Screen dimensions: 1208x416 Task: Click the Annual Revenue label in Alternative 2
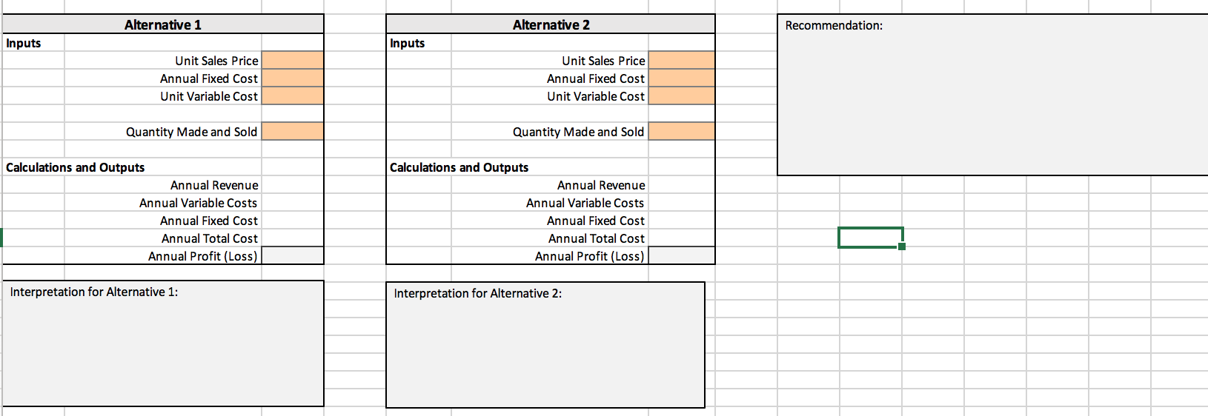[x=601, y=185]
